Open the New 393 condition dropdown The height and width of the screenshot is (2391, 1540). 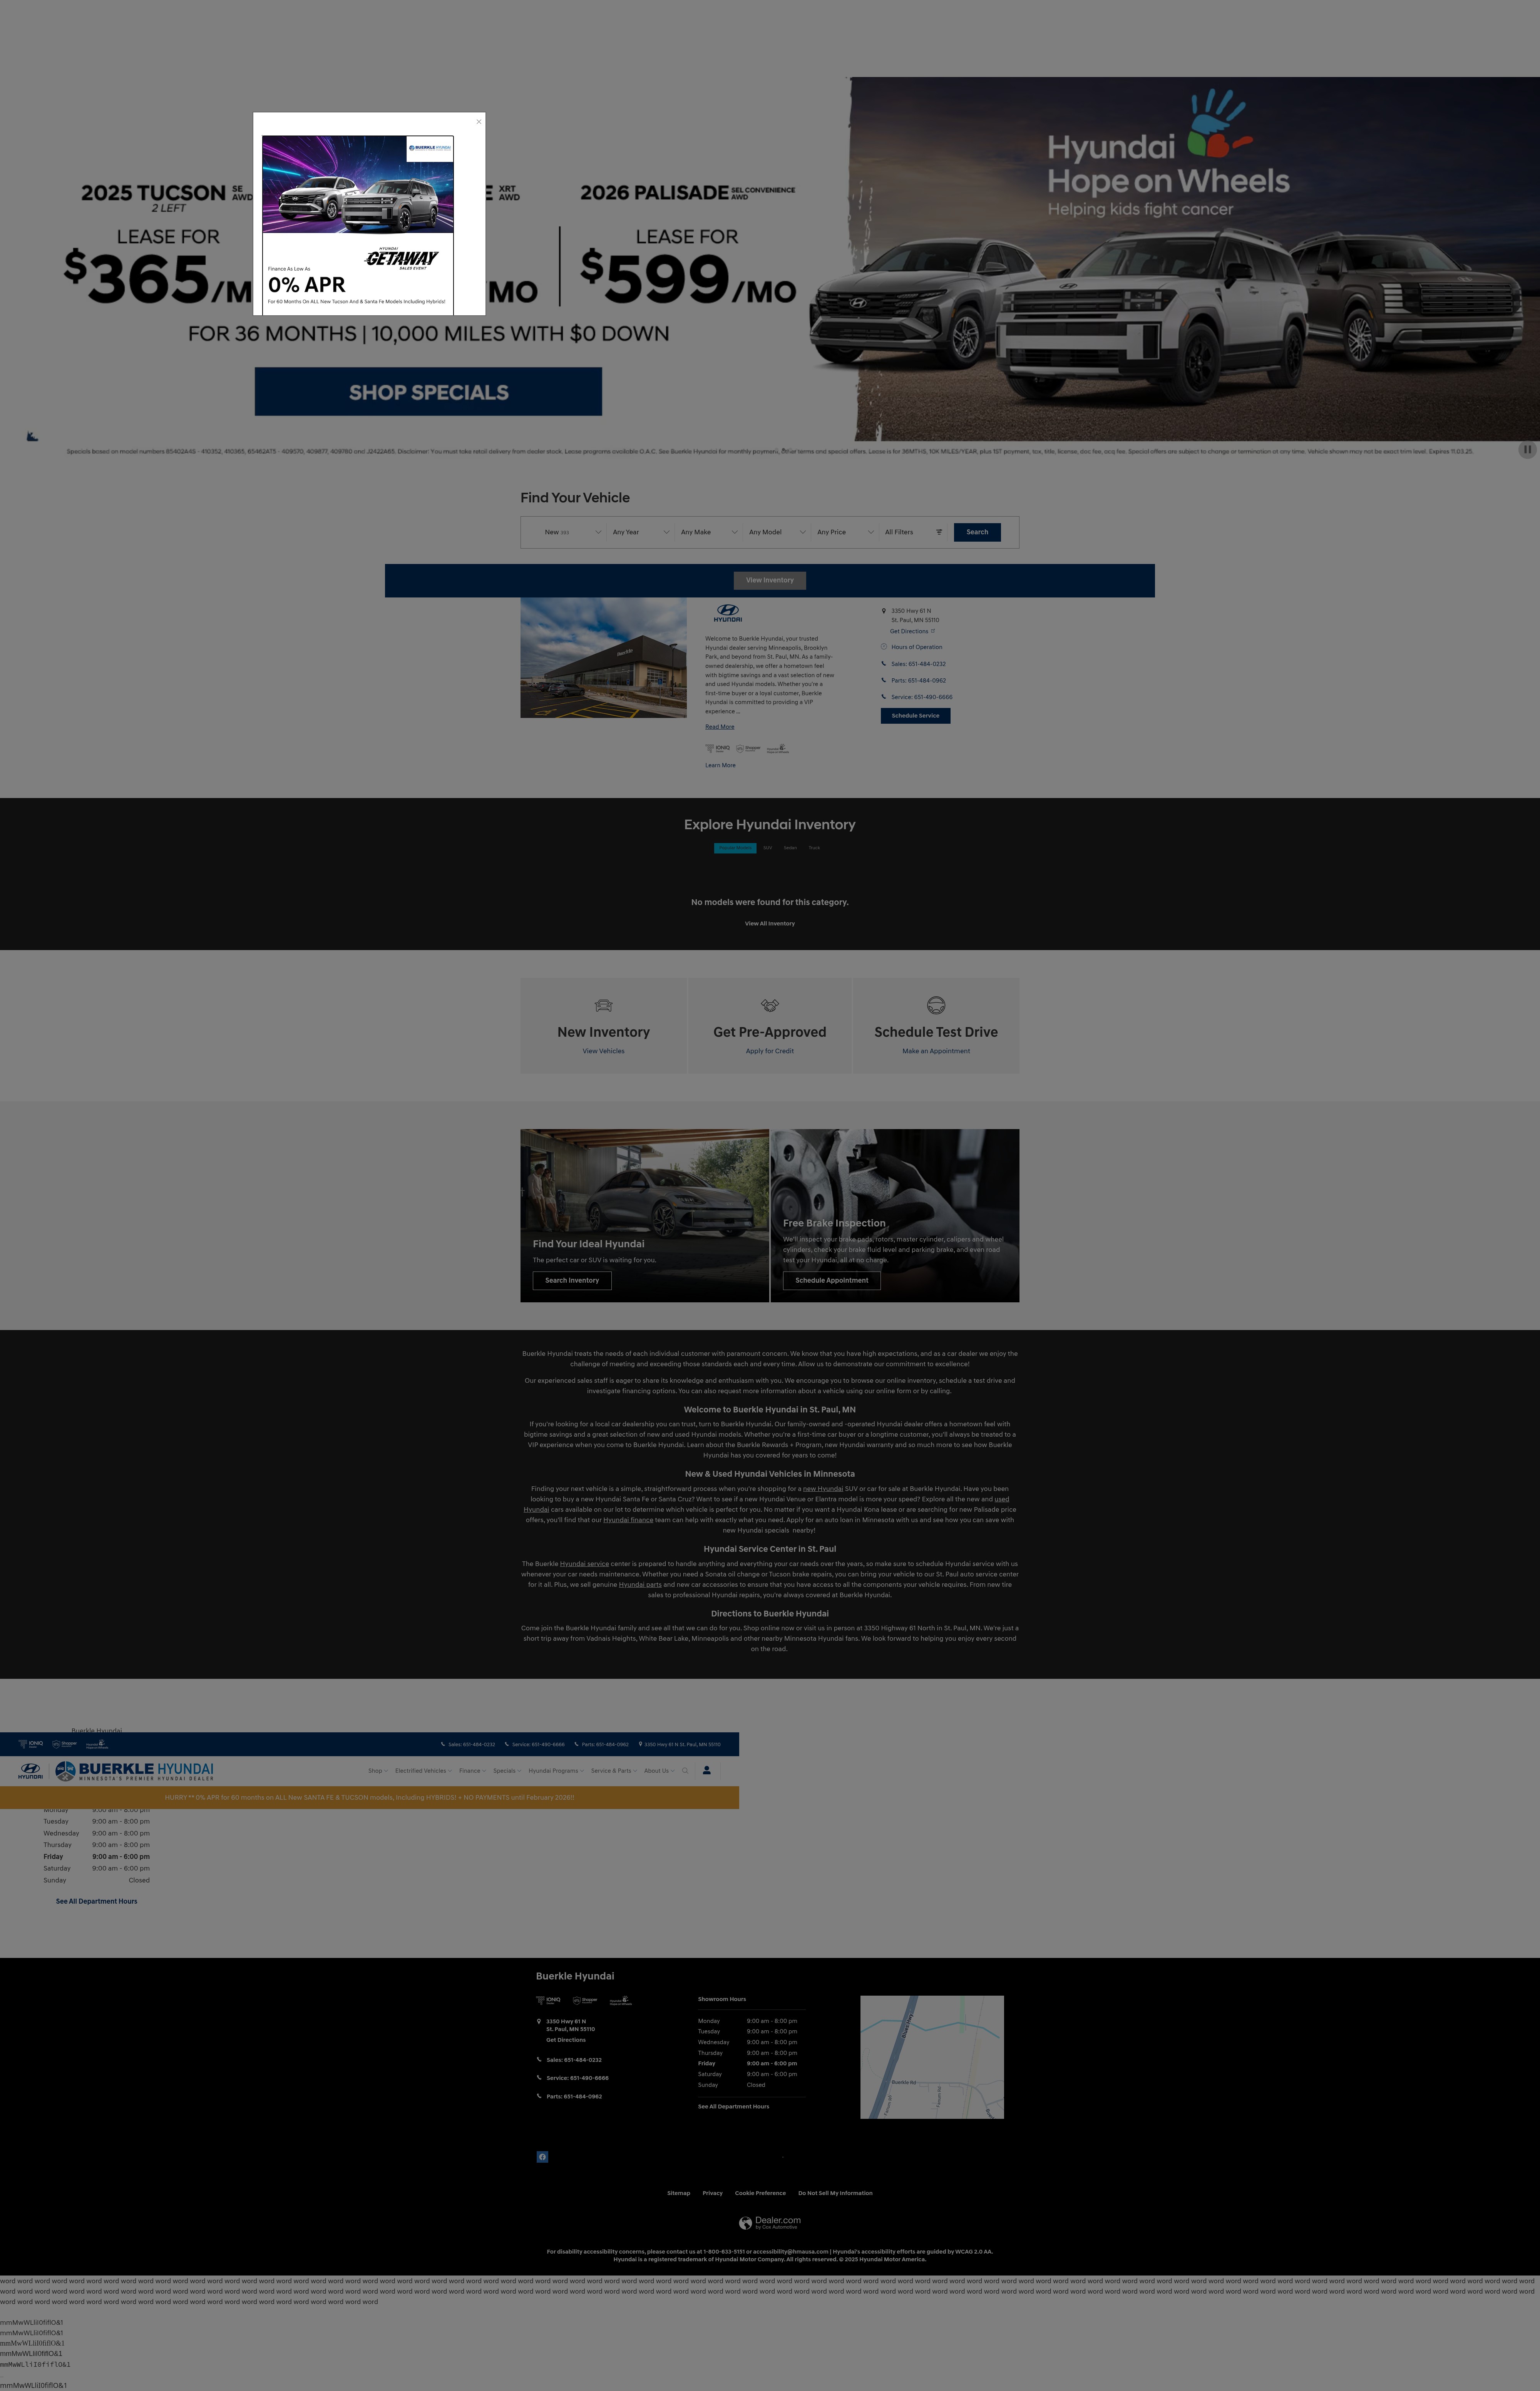[572, 532]
